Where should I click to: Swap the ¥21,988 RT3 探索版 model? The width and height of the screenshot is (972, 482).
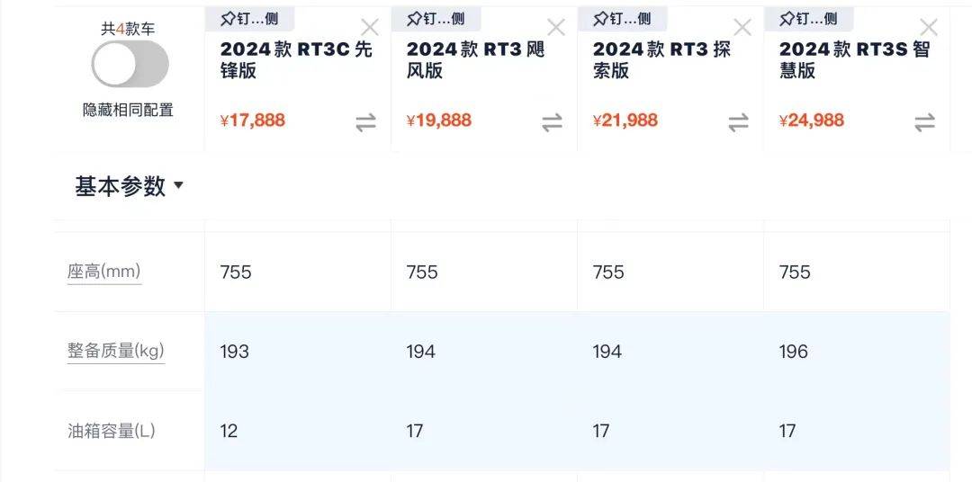point(738,123)
